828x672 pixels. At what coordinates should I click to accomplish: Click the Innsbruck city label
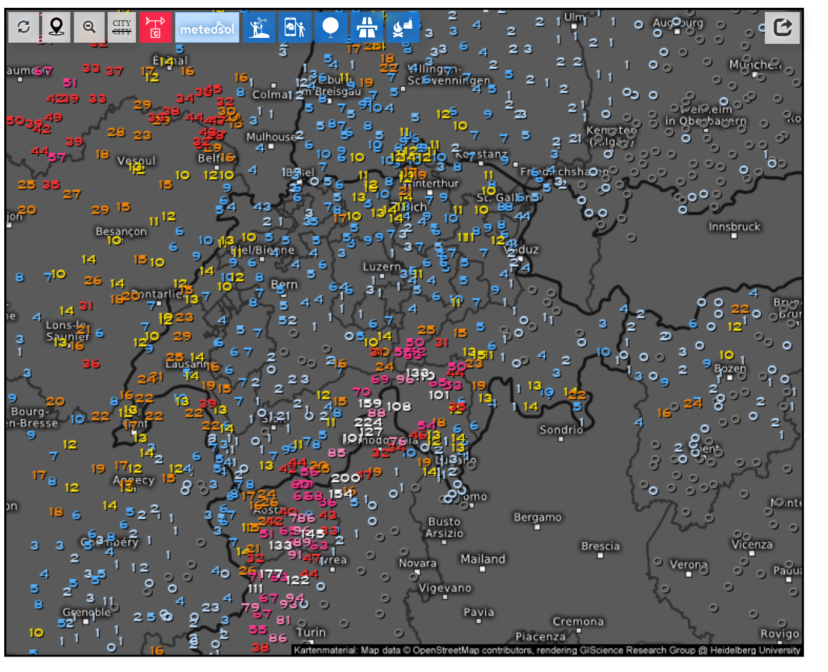(734, 227)
